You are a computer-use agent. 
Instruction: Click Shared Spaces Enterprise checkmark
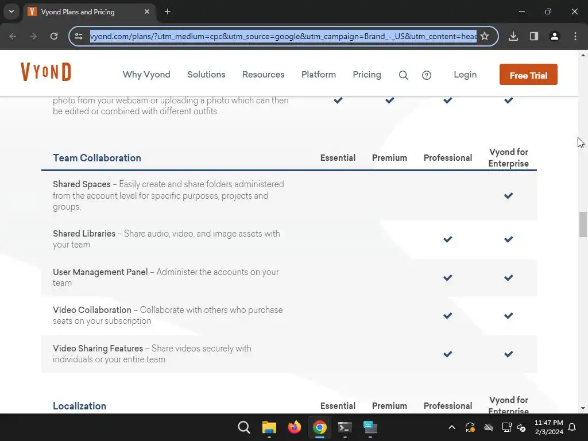[509, 195]
